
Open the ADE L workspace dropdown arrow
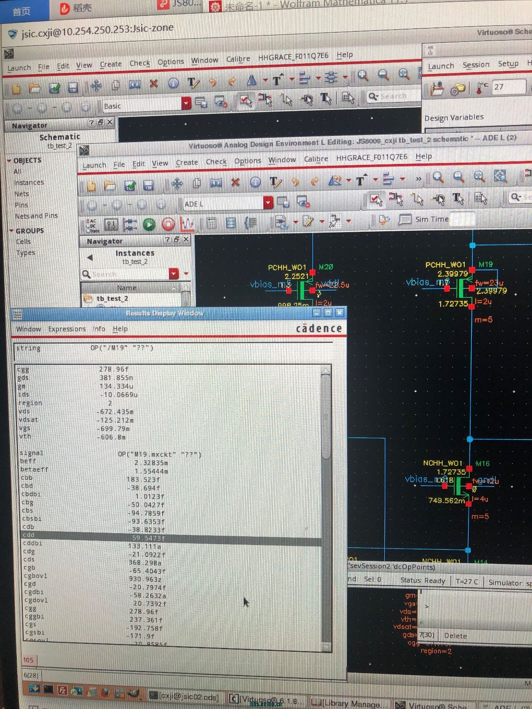(x=268, y=203)
